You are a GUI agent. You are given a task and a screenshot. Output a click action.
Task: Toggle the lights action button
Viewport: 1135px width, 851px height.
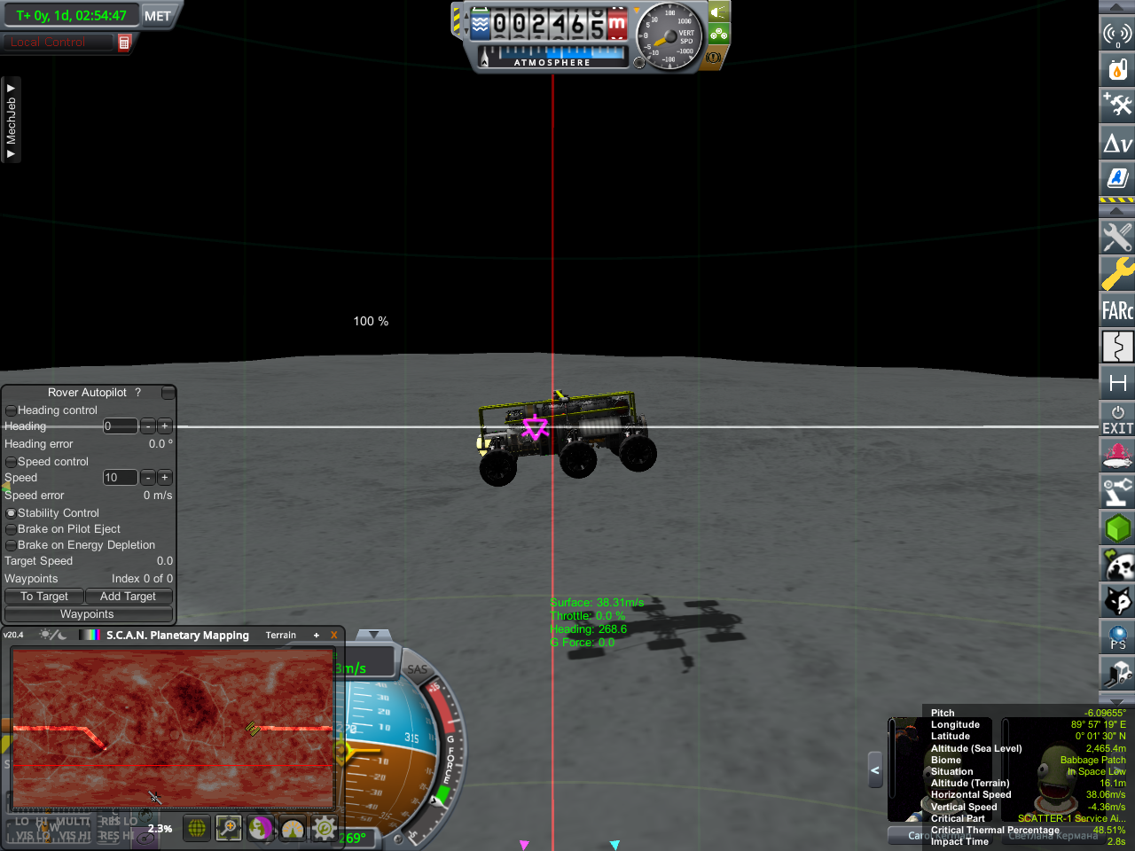(719, 12)
